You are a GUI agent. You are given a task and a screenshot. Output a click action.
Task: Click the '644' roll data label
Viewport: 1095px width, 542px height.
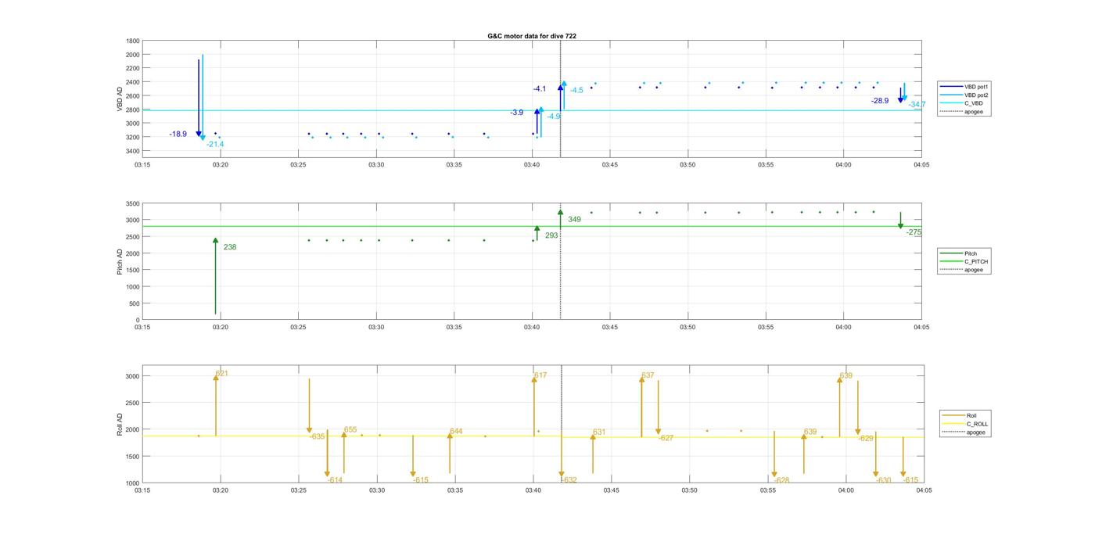click(456, 432)
